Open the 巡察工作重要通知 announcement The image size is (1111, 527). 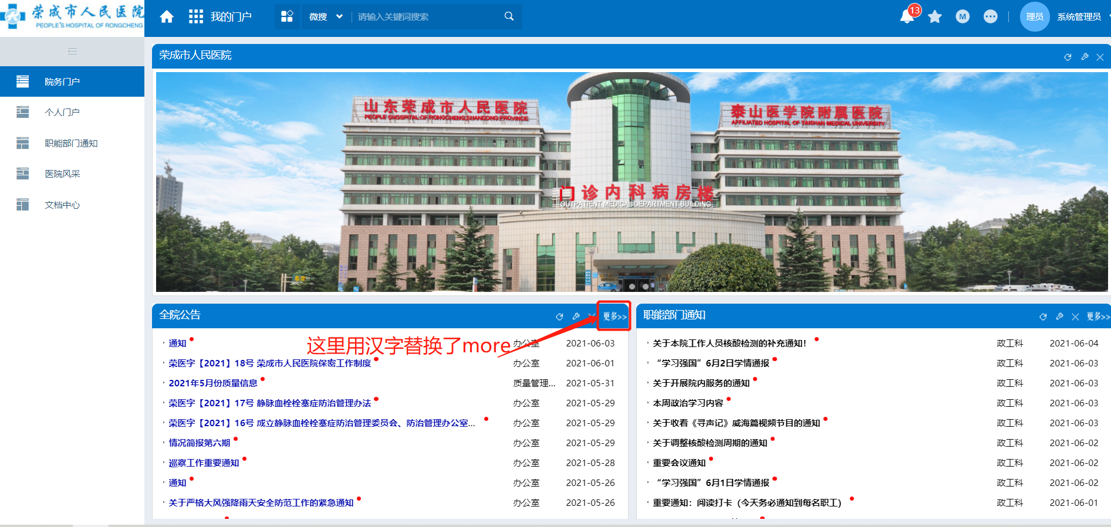point(204,463)
